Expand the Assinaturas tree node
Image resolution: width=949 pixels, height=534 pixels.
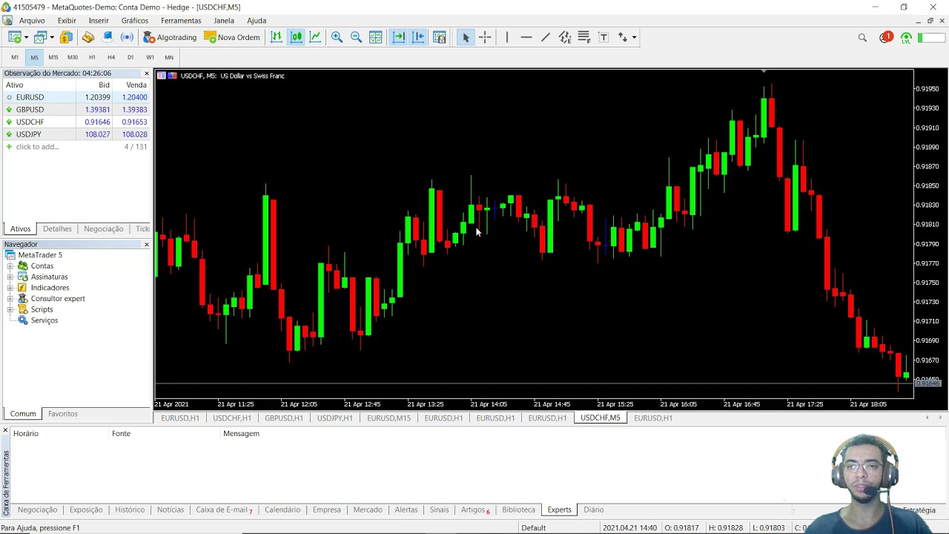pyautogui.click(x=10, y=277)
